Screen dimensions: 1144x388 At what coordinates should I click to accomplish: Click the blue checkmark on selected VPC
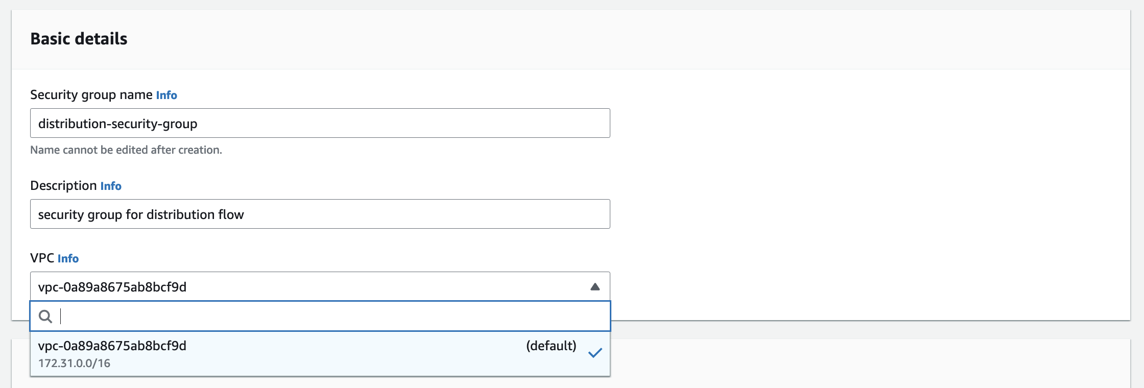(595, 353)
